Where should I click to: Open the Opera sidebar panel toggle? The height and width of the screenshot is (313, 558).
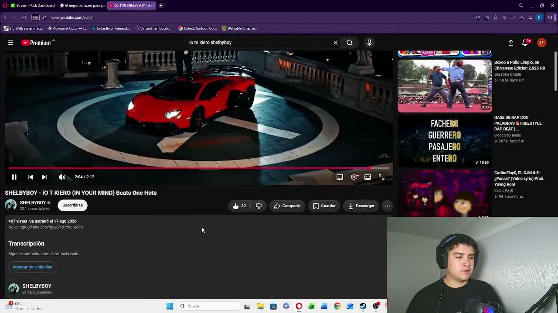[550, 17]
